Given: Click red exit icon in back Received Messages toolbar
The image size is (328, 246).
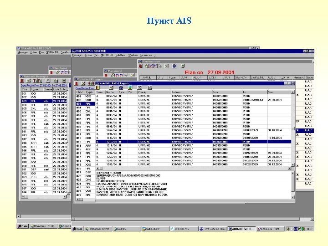Looking at the screenshot, I should pos(22,81).
